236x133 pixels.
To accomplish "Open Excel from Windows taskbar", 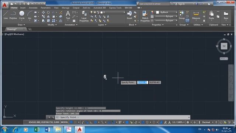I will [37, 130].
